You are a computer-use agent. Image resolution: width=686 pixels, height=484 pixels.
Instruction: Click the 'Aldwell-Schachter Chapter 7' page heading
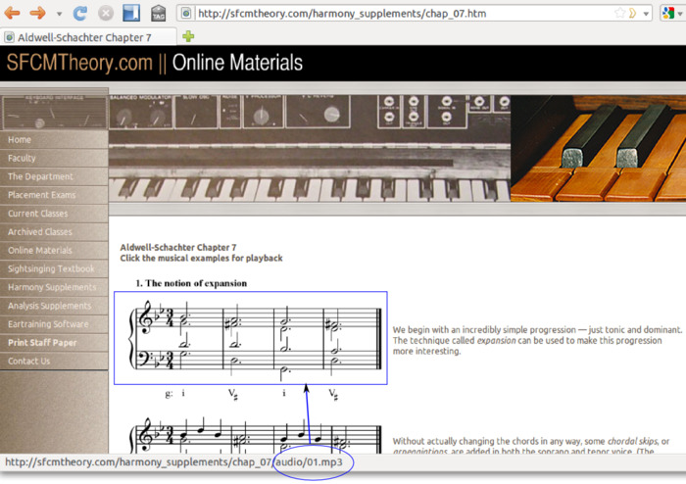178,247
